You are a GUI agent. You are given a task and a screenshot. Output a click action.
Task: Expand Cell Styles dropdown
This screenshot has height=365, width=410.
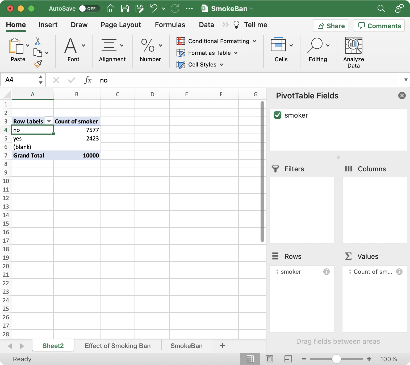(221, 65)
